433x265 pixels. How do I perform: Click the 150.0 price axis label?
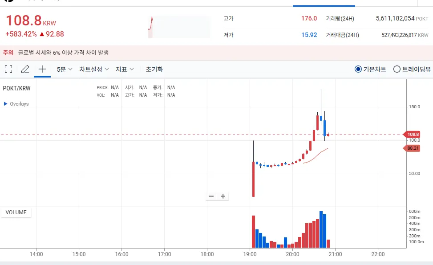pos(414,106)
